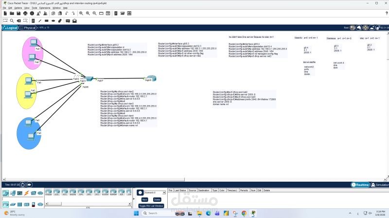Select the Inspect magnifier tool
Image resolution: width=389 pixels, height=218 pixels.
click(12, 21)
